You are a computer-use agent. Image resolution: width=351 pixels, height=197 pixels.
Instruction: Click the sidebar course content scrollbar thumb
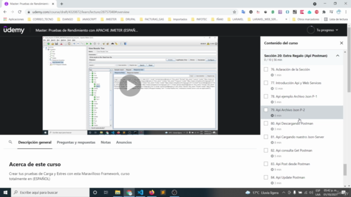(345, 170)
